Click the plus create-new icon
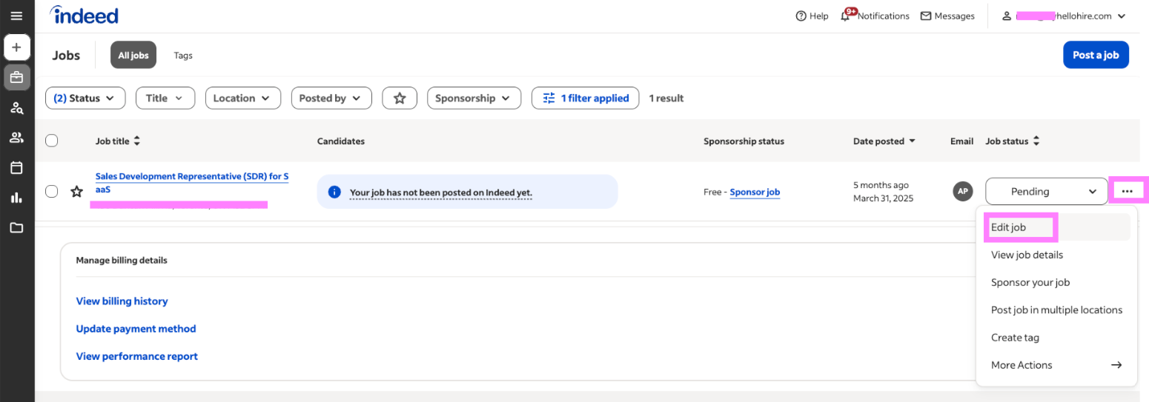1149x402 pixels. tap(16, 47)
